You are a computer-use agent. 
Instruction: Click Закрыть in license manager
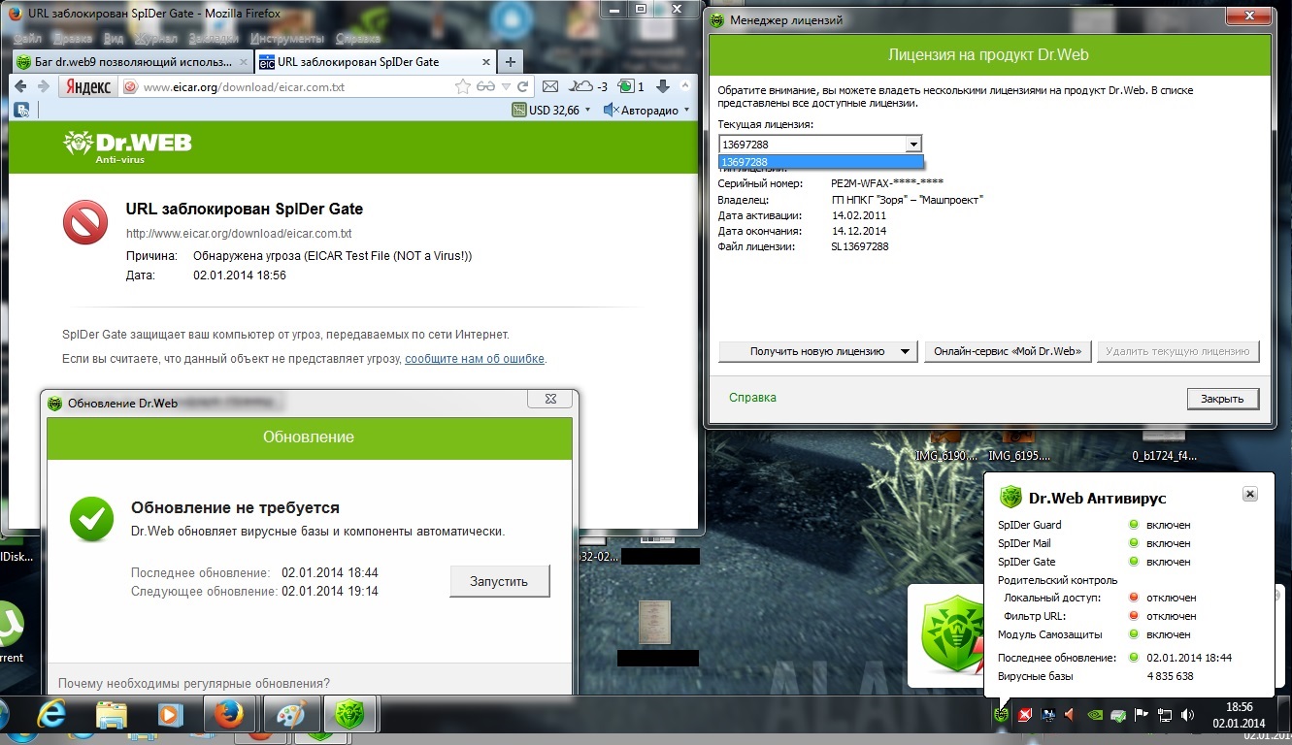point(1222,399)
